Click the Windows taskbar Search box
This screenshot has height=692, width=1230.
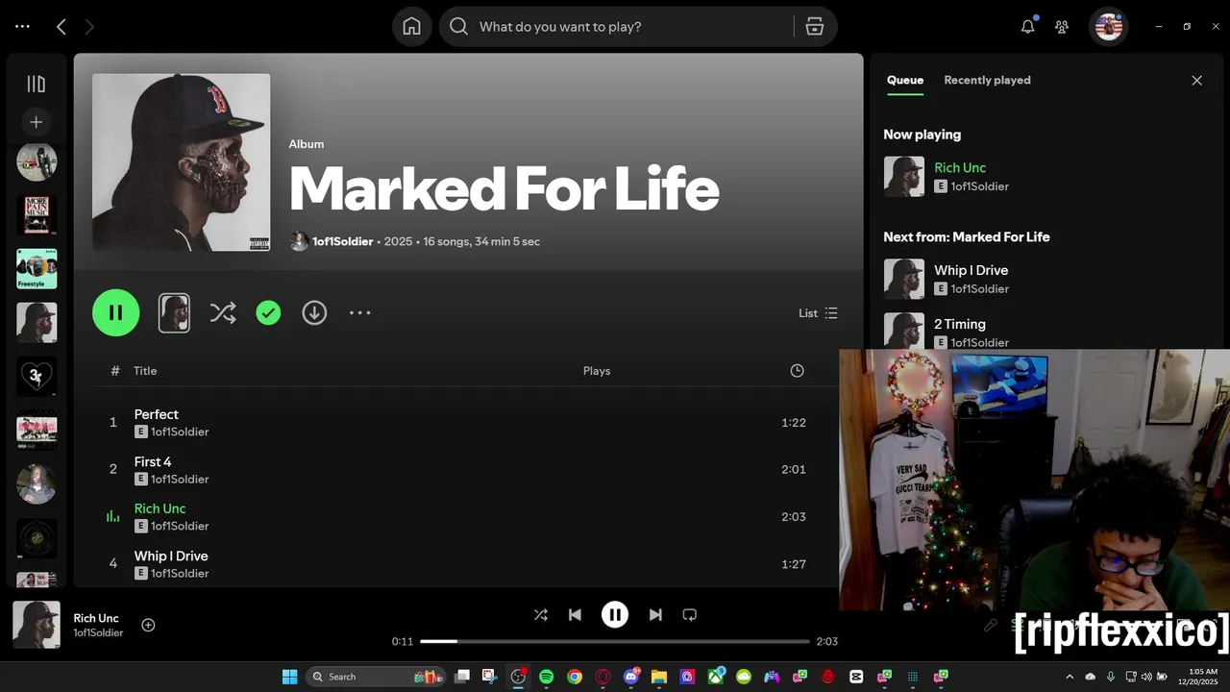(376, 677)
